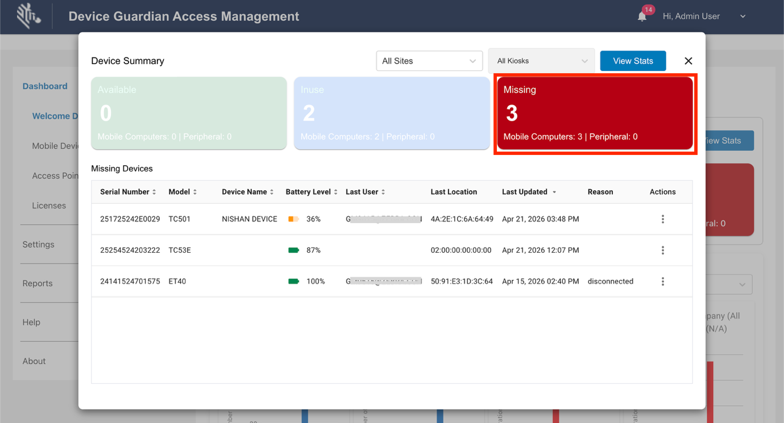
Task: Sort by Model column
Action: tap(182, 192)
